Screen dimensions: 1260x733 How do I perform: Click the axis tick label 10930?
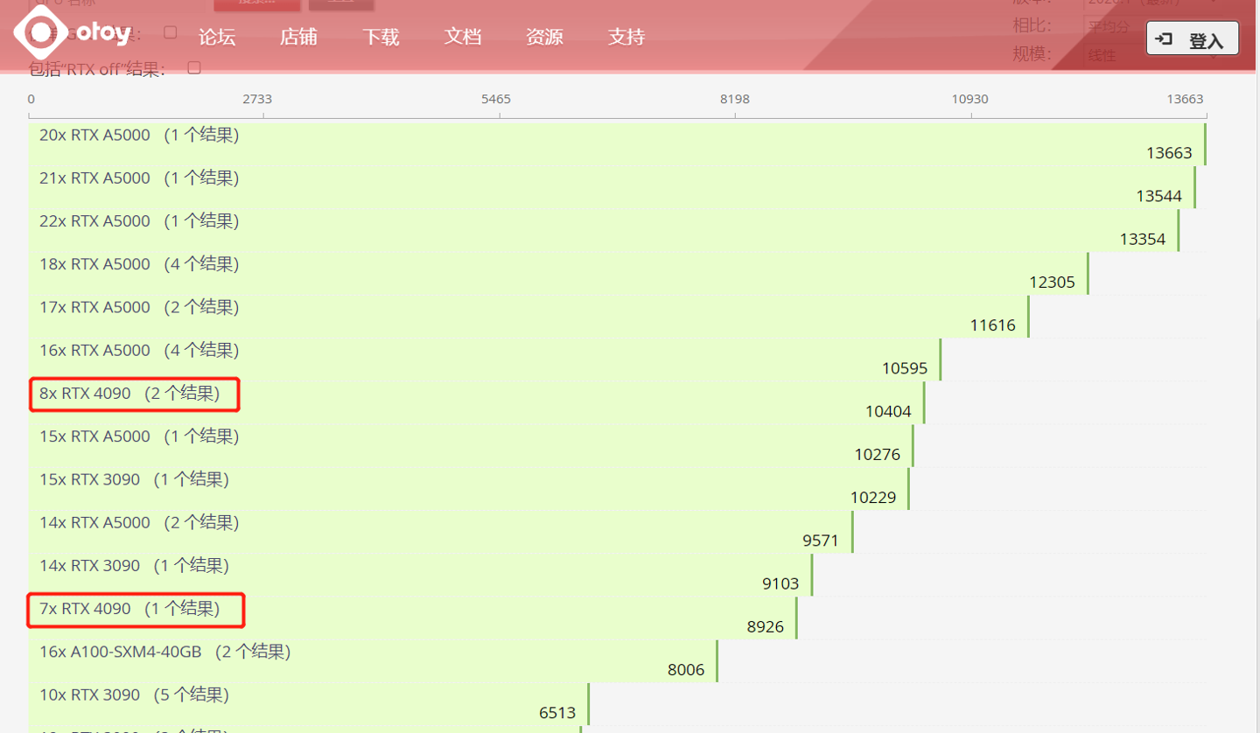point(970,99)
